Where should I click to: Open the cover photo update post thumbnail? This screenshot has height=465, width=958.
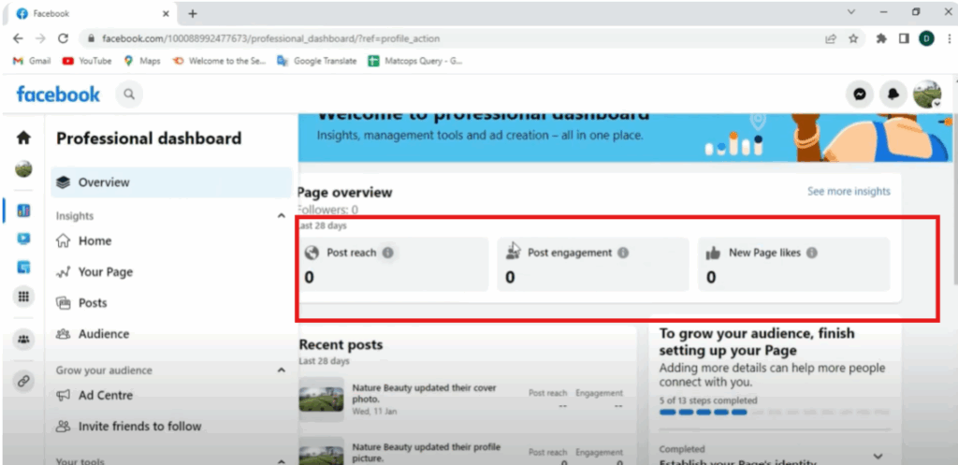(x=322, y=399)
